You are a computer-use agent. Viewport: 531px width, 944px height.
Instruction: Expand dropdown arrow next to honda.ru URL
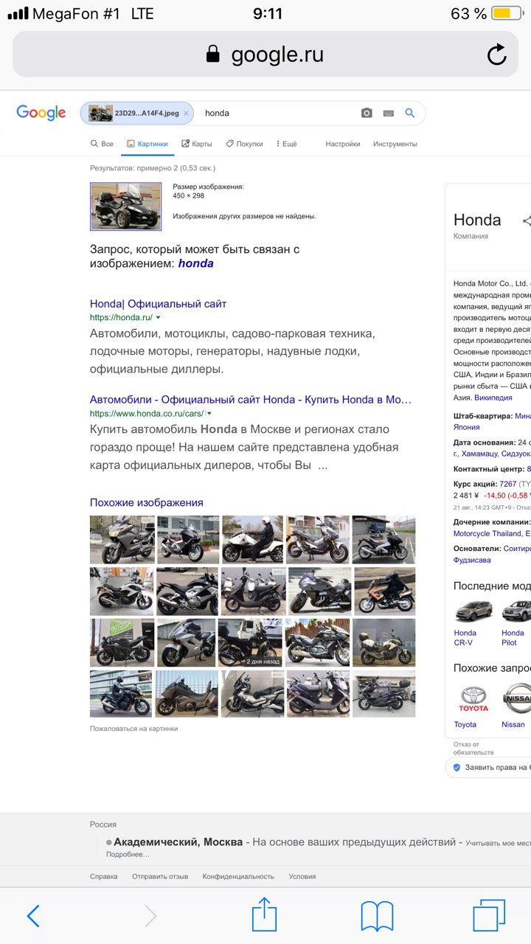pyautogui.click(x=158, y=318)
